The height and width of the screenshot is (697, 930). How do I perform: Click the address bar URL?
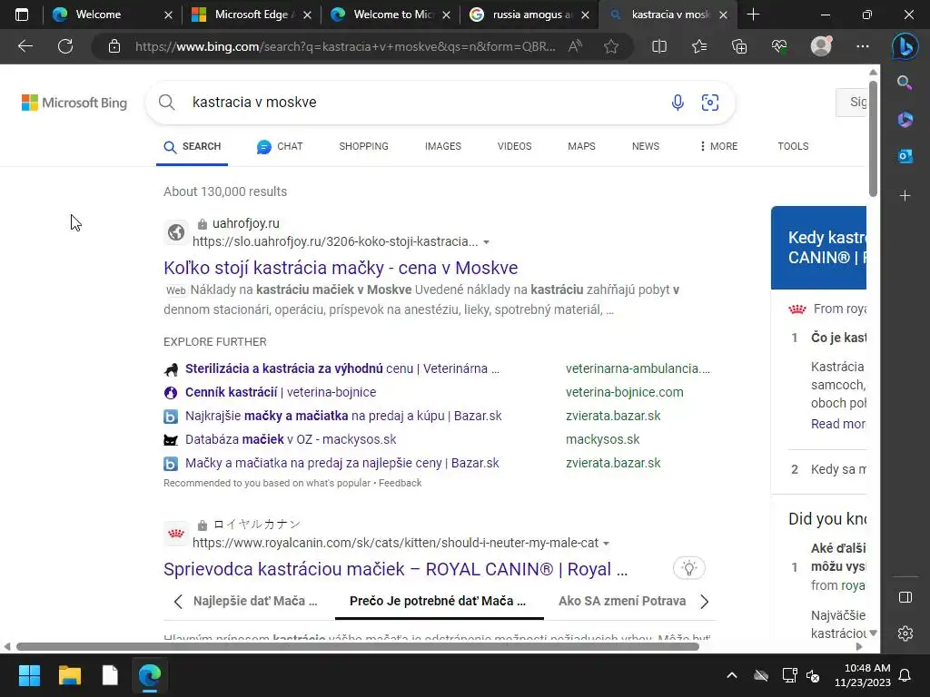tap(345, 46)
